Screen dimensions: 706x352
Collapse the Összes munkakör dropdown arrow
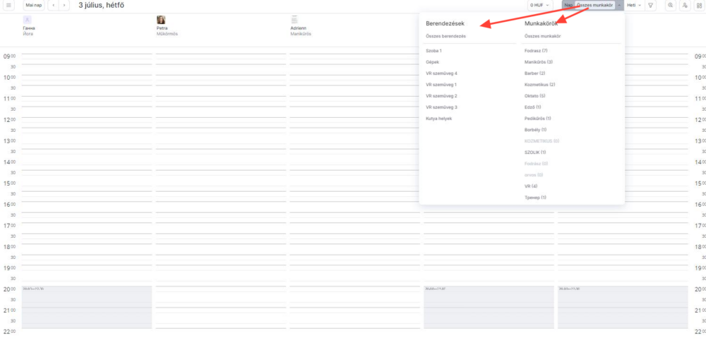click(619, 6)
